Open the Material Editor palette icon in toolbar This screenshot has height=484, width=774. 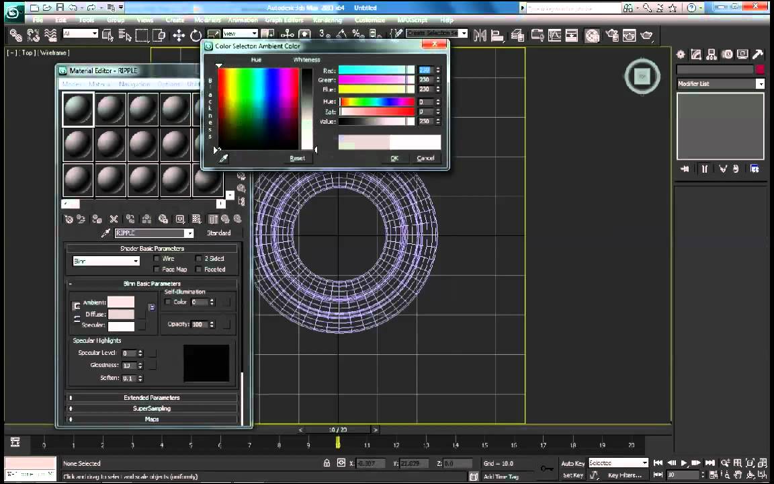click(x=593, y=35)
